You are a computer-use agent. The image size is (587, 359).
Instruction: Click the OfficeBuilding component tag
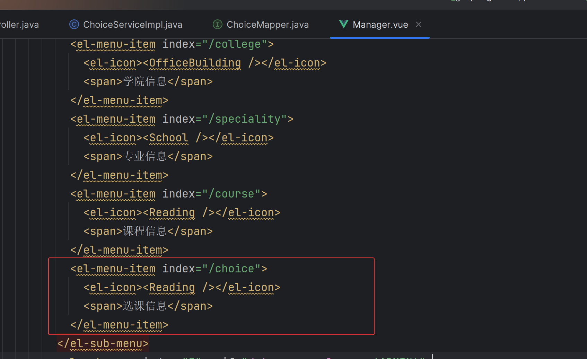(195, 63)
